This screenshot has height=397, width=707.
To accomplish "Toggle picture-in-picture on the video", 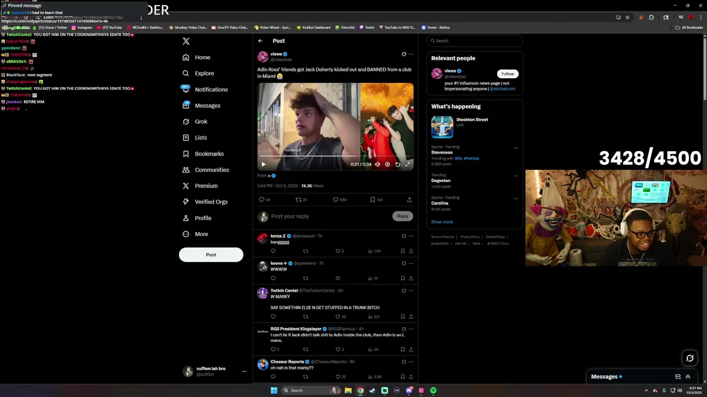I will tap(398, 164).
